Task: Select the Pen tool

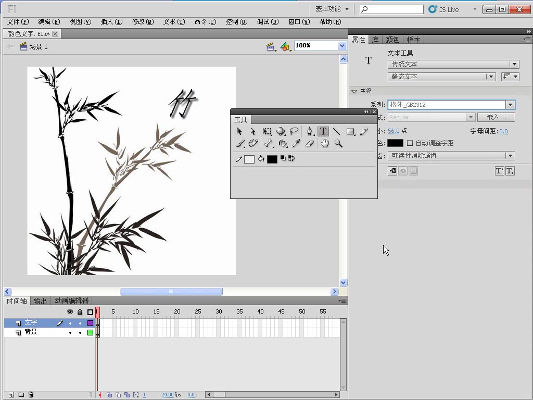Action: 310,130
